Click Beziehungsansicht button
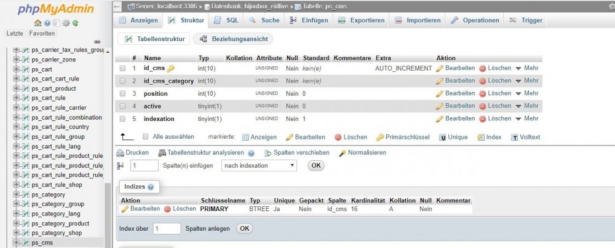The image size is (615, 248). click(x=233, y=39)
